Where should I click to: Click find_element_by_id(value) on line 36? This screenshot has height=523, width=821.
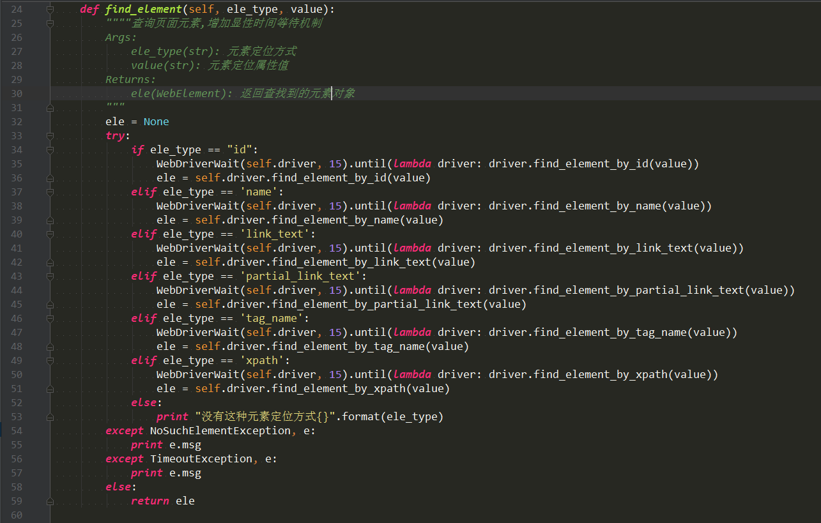(351, 178)
